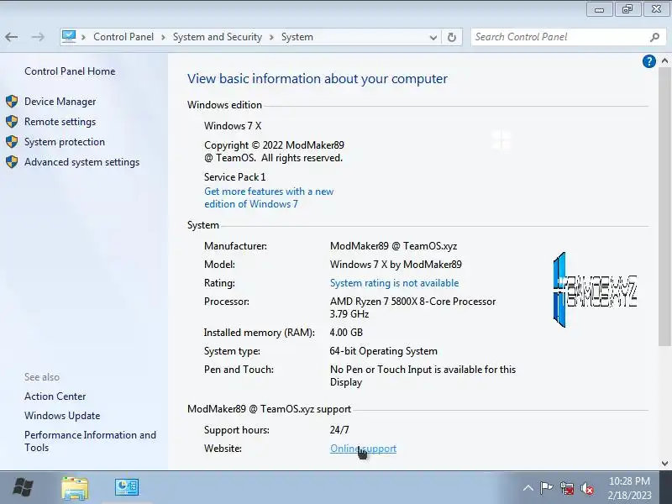This screenshot has height=504, width=672.
Task: Click the Control Panel taskbar icon
Action: 127,488
